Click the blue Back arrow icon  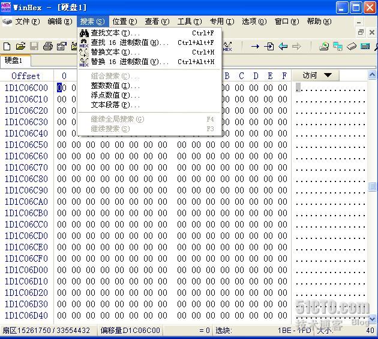283,46
